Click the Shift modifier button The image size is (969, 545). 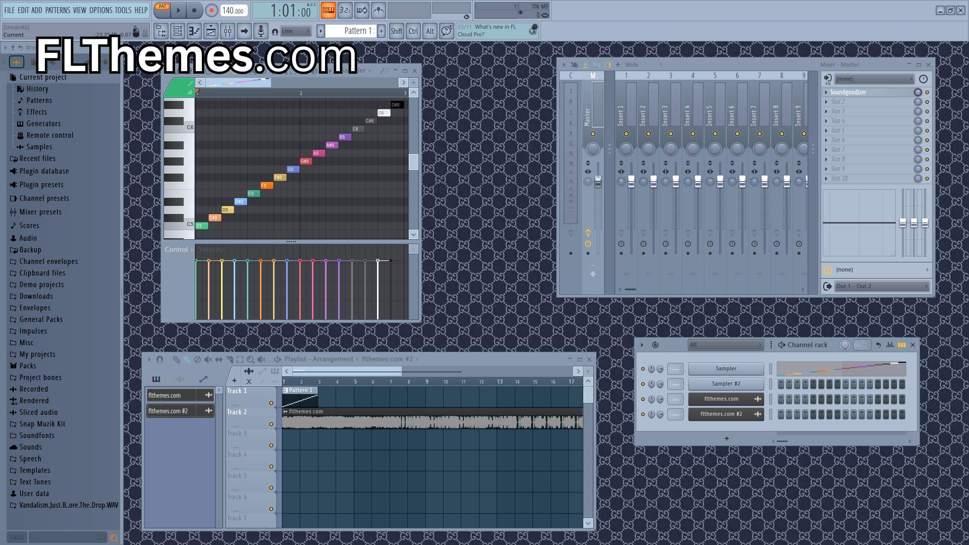pos(397,31)
